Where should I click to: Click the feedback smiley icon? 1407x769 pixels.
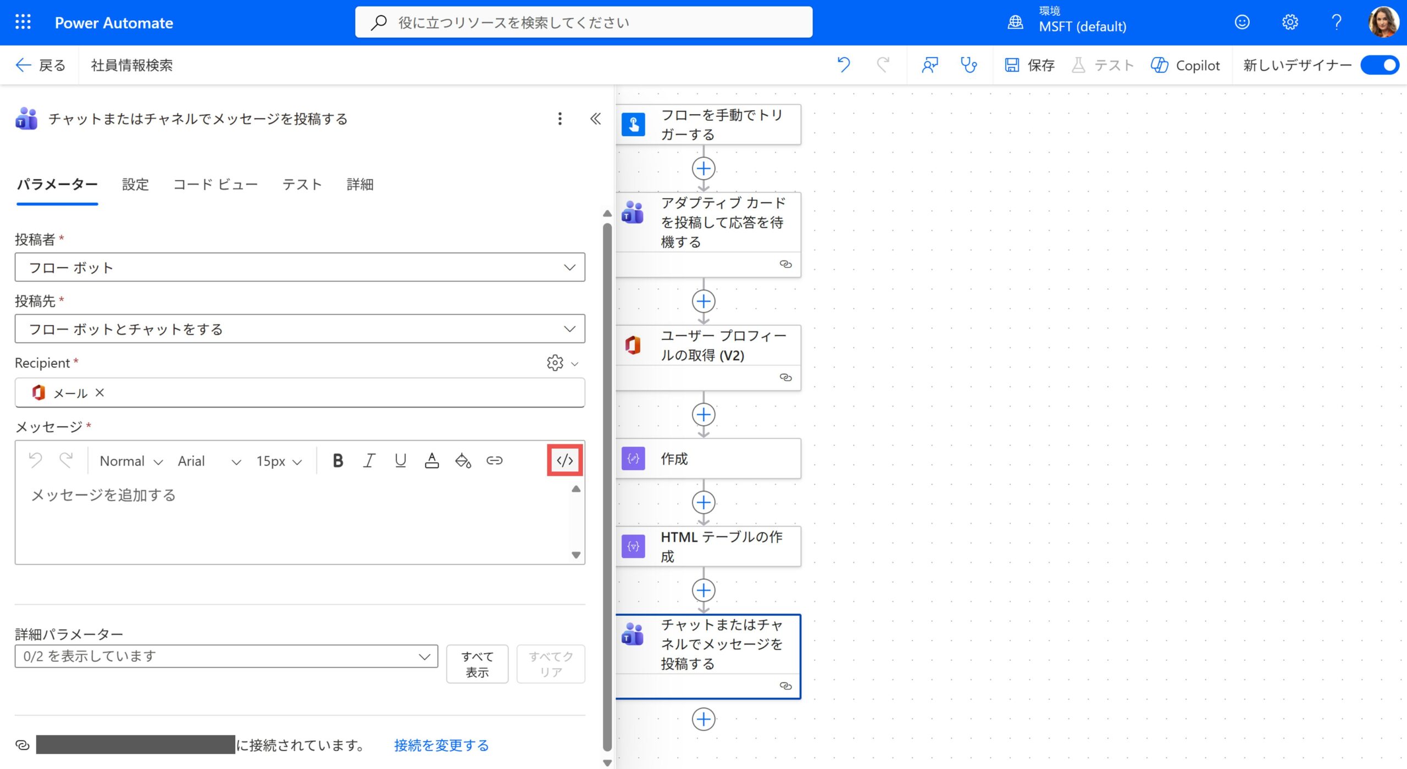(1242, 23)
